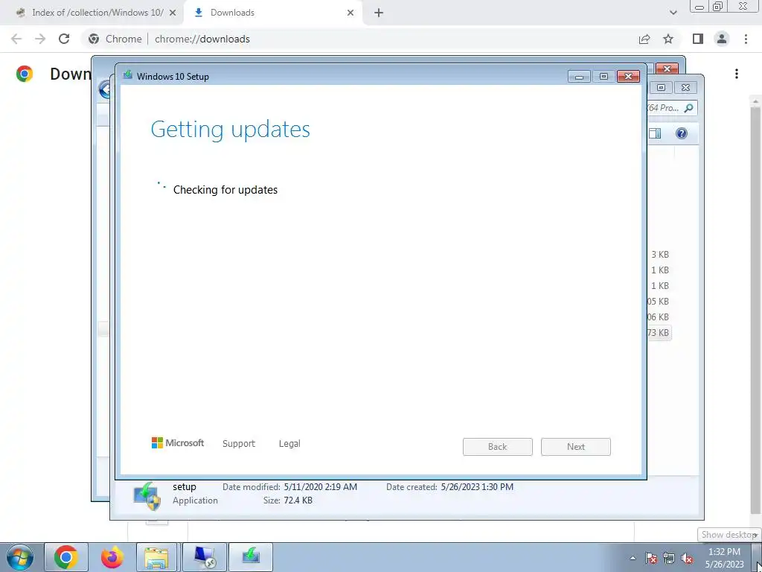Open the Downloads page more actions menu
Image resolution: width=762 pixels, height=572 pixels.
pyautogui.click(x=737, y=74)
